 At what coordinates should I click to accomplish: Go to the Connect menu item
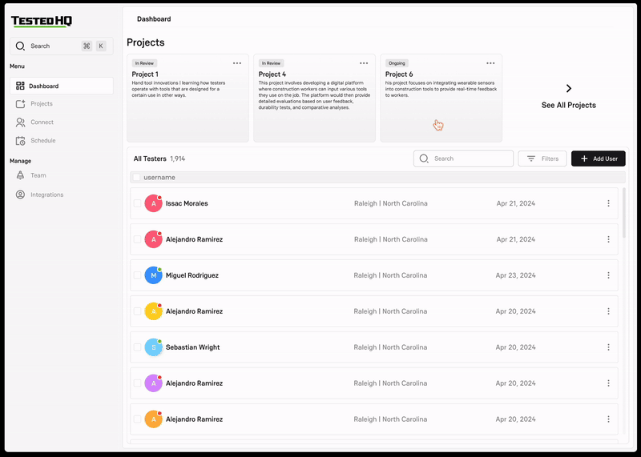tap(42, 122)
